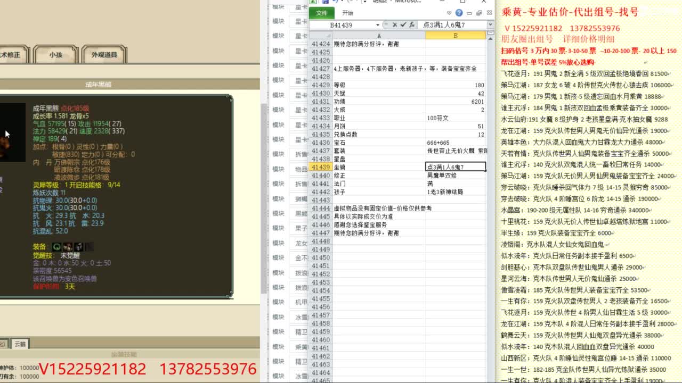Click the first green equipment icon

[56, 247]
